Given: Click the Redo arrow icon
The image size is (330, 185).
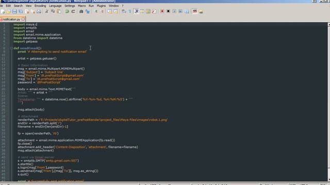Looking at the screenshot, I should point(73,11).
